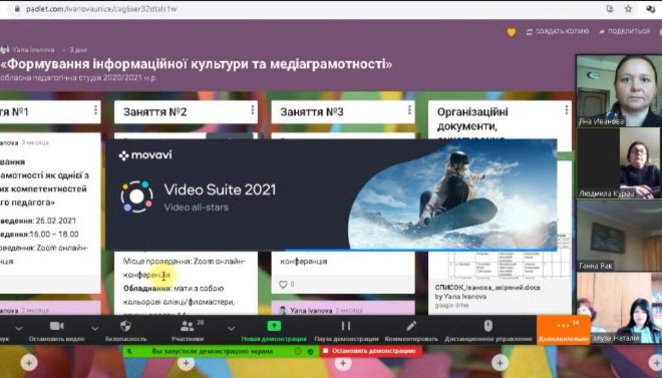The height and width of the screenshot is (378, 662).
Task: Open the orange Дополнительно more menu
Action: click(563, 330)
